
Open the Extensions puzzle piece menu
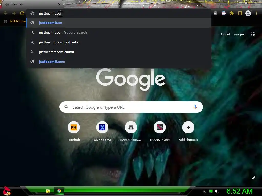coord(232,13)
